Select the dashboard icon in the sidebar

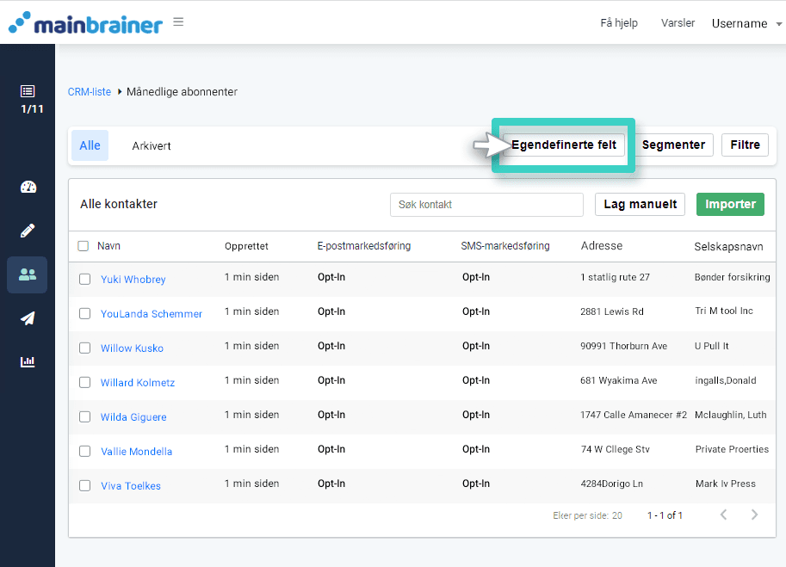point(27,187)
